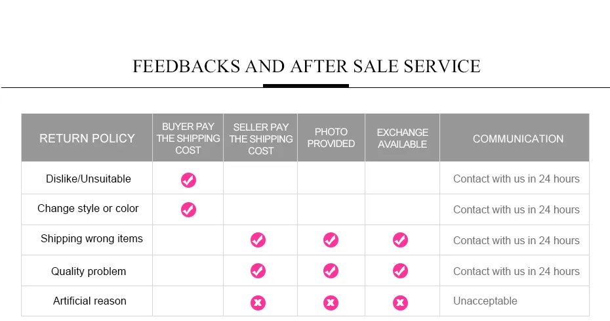Click Quality problem seller-pay checkmark
This screenshot has height=321, width=610.
pos(258,270)
